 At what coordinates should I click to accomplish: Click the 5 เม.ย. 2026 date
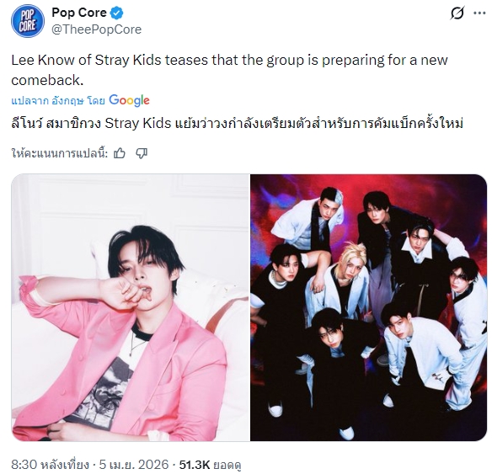click(134, 465)
